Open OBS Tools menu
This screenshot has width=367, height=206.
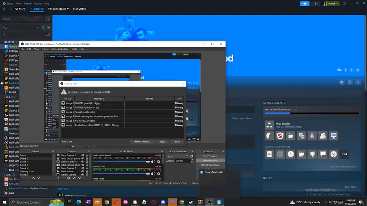click(x=74, y=49)
